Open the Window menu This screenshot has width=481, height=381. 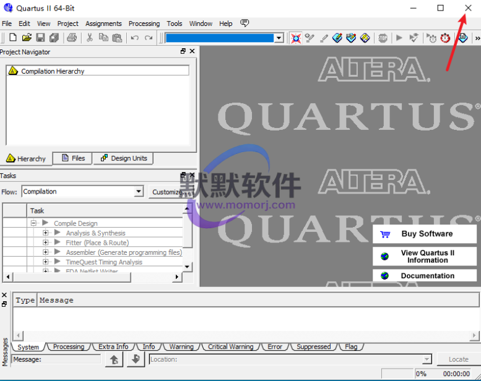tap(201, 24)
